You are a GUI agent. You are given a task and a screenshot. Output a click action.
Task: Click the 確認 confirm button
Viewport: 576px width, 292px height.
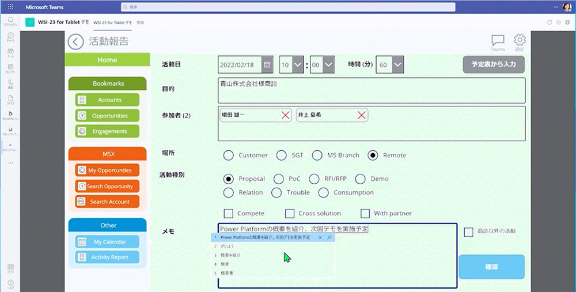pyautogui.click(x=491, y=267)
